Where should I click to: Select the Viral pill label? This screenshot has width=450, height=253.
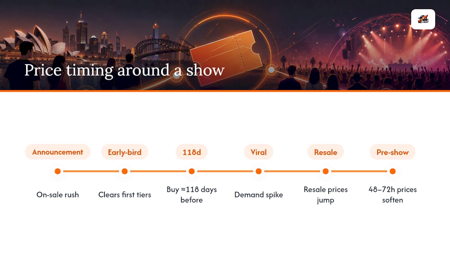point(259,152)
